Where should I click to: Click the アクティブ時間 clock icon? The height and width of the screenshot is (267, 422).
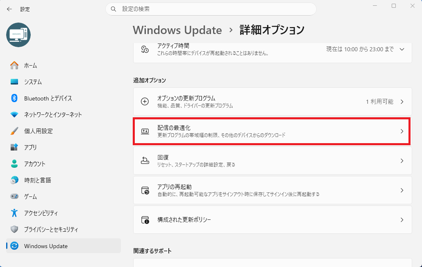[x=145, y=49]
